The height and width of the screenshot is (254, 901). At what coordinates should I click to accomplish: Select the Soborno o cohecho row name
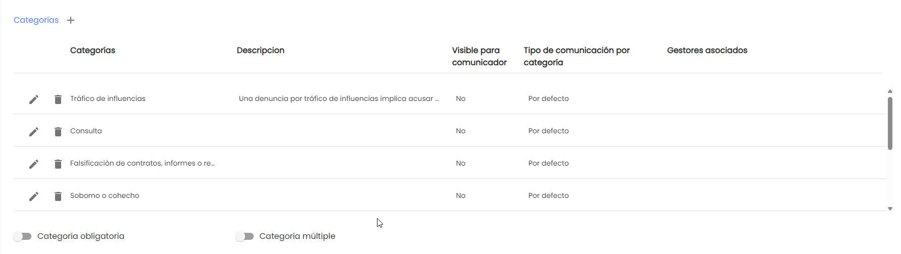(x=105, y=195)
